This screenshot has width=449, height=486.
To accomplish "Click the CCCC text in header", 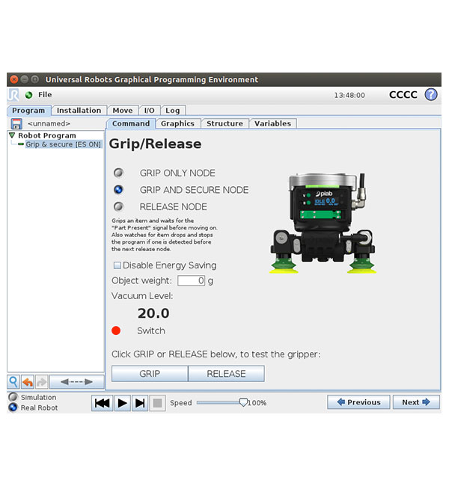I will click(x=403, y=94).
